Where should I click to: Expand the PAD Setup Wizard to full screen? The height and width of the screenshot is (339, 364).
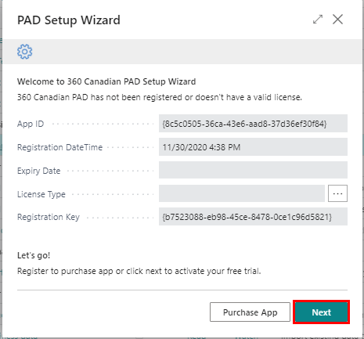click(318, 20)
